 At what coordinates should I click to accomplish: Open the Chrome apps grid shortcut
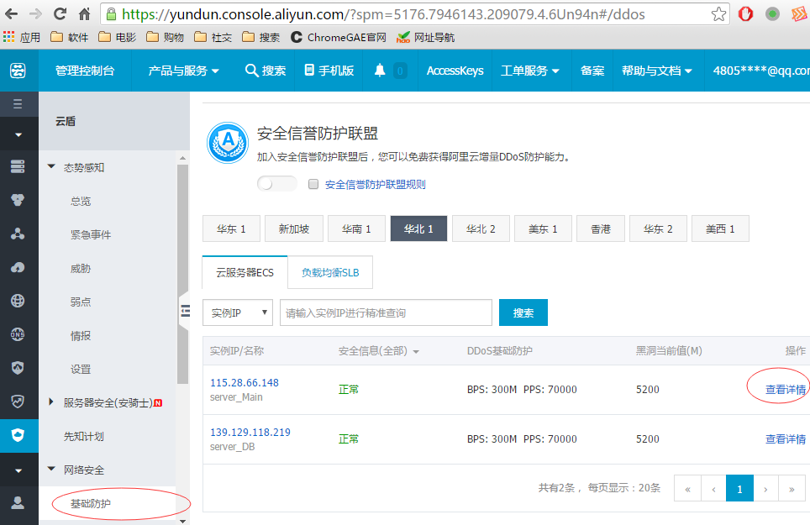coord(8,37)
